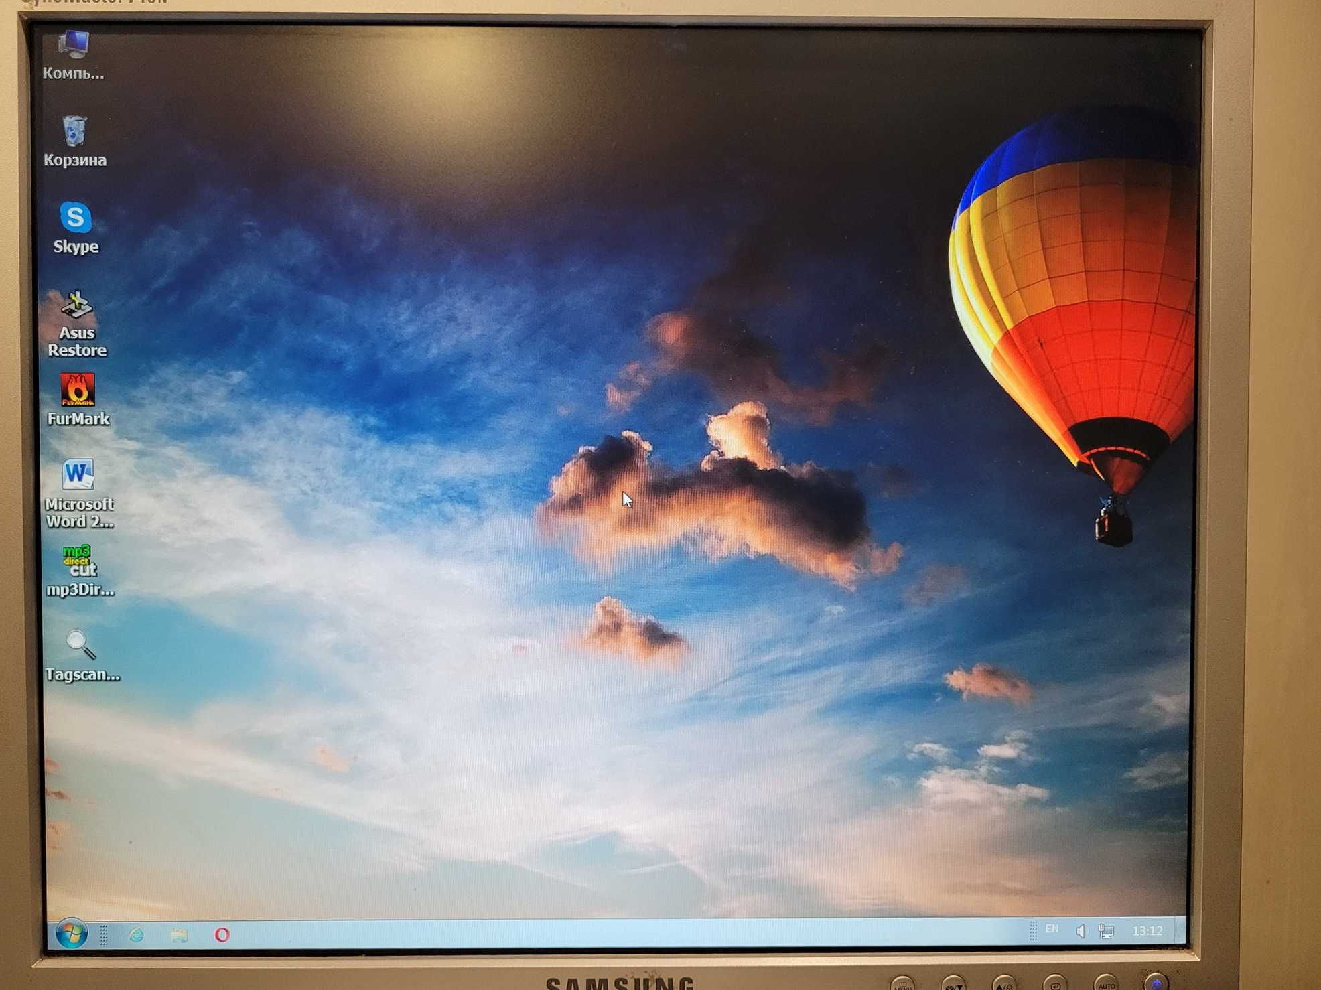Select the Корзина recycle bin icon
The image size is (1321, 990).
click(x=75, y=131)
